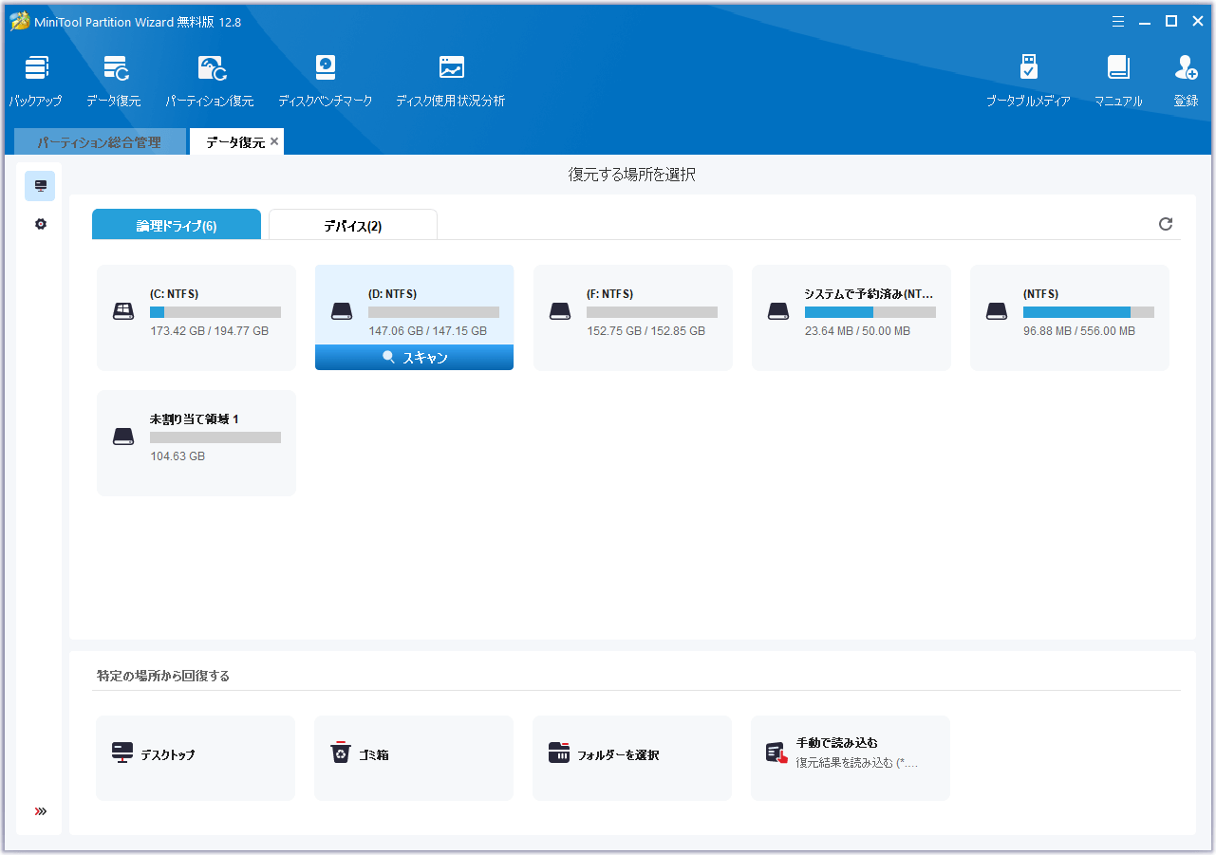Switch to the デバイス(2) tab
The width and height of the screenshot is (1216, 855).
352,226
